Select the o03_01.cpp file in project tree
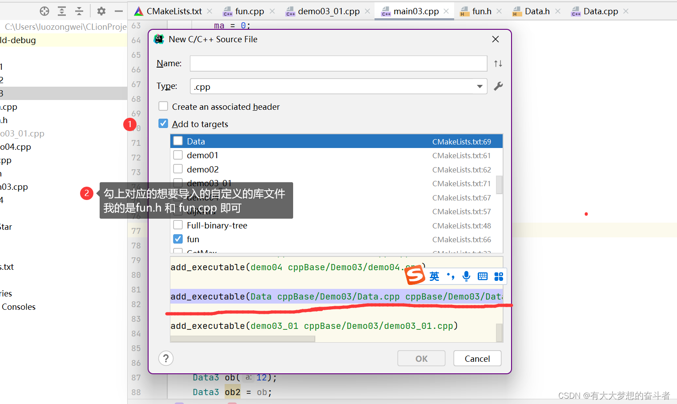 pyautogui.click(x=22, y=133)
